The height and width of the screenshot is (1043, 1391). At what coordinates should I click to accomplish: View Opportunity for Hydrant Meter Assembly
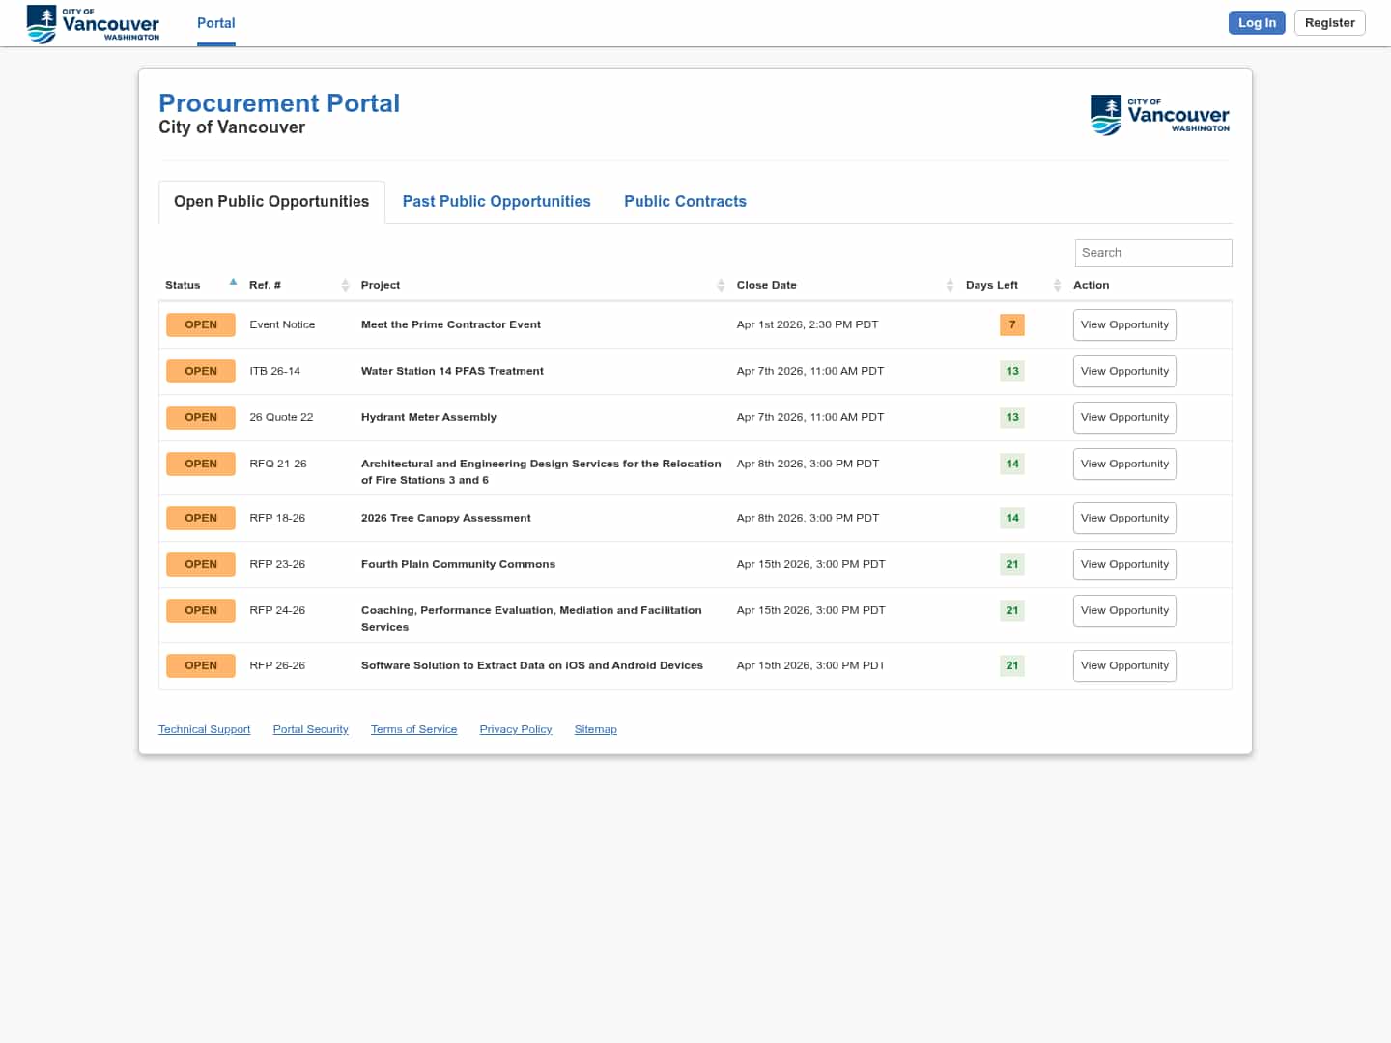point(1124,417)
